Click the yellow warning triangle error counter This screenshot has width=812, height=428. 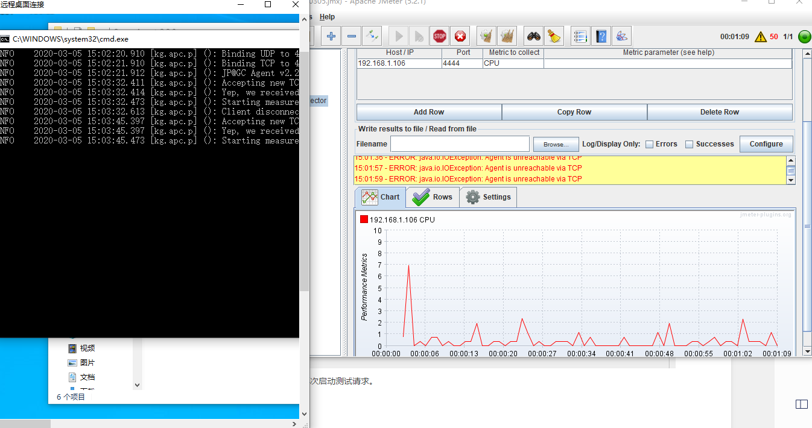click(x=760, y=37)
